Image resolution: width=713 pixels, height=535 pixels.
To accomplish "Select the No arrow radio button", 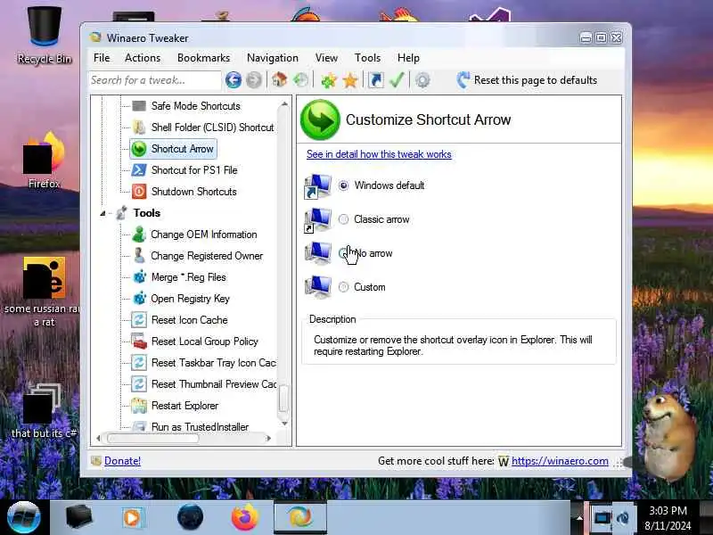I will tap(343, 253).
